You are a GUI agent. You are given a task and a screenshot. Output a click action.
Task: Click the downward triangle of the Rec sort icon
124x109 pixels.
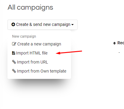tap(114, 44)
